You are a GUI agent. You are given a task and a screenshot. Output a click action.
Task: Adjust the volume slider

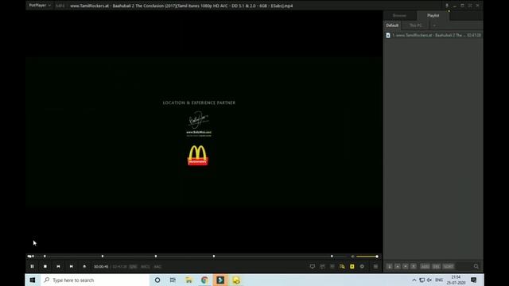pos(367,257)
